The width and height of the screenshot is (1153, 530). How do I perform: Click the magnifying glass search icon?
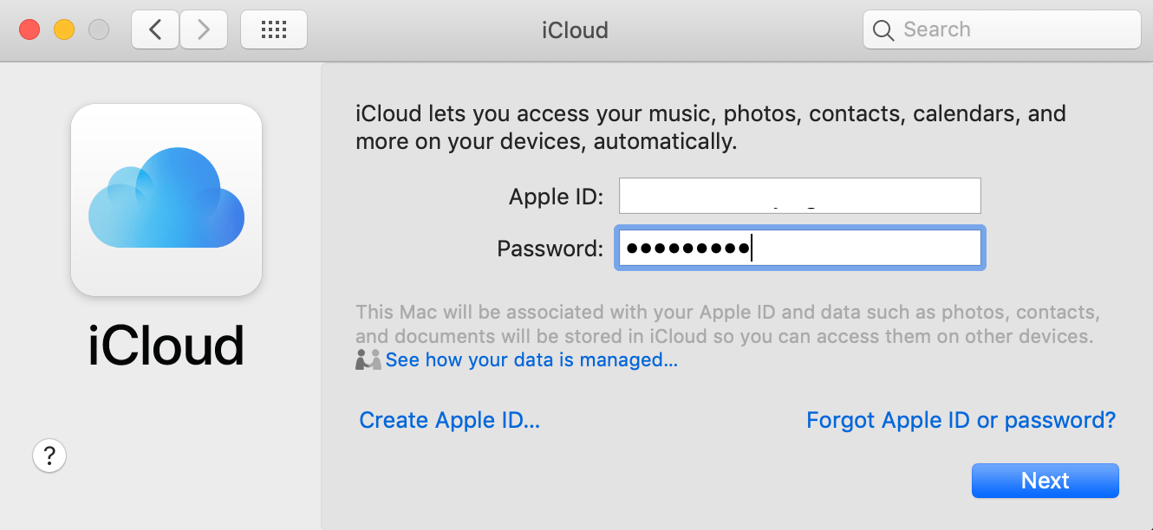[883, 30]
